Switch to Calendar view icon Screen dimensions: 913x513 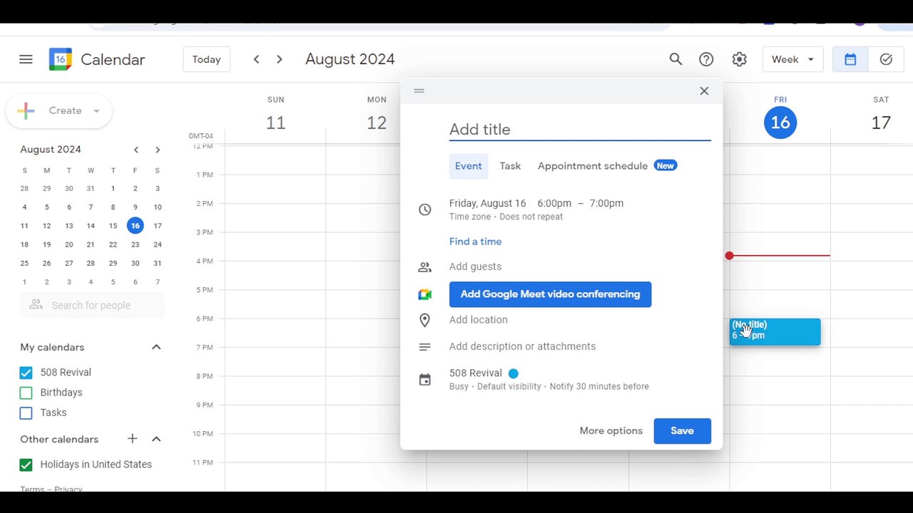[850, 60]
